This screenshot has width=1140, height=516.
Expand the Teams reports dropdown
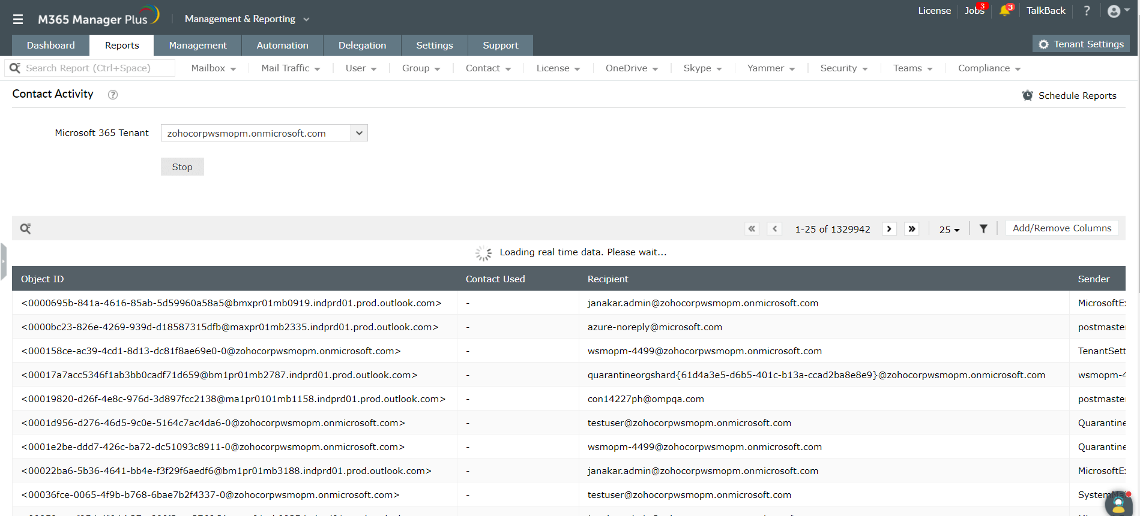click(913, 68)
